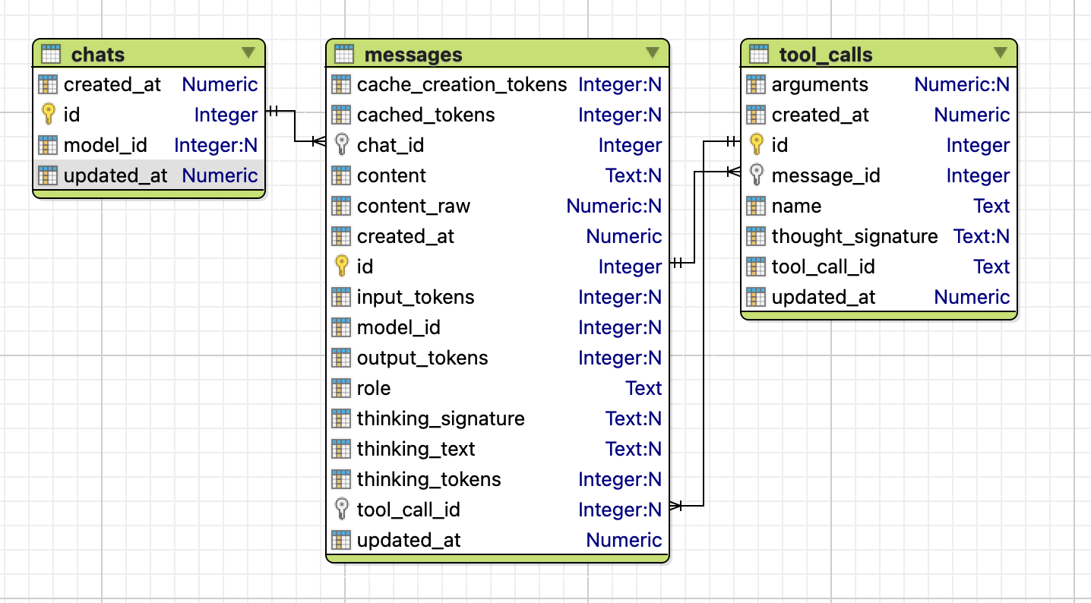The image size is (1091, 603).
Task: Click the table icon in the messages header
Action: pyautogui.click(x=343, y=53)
